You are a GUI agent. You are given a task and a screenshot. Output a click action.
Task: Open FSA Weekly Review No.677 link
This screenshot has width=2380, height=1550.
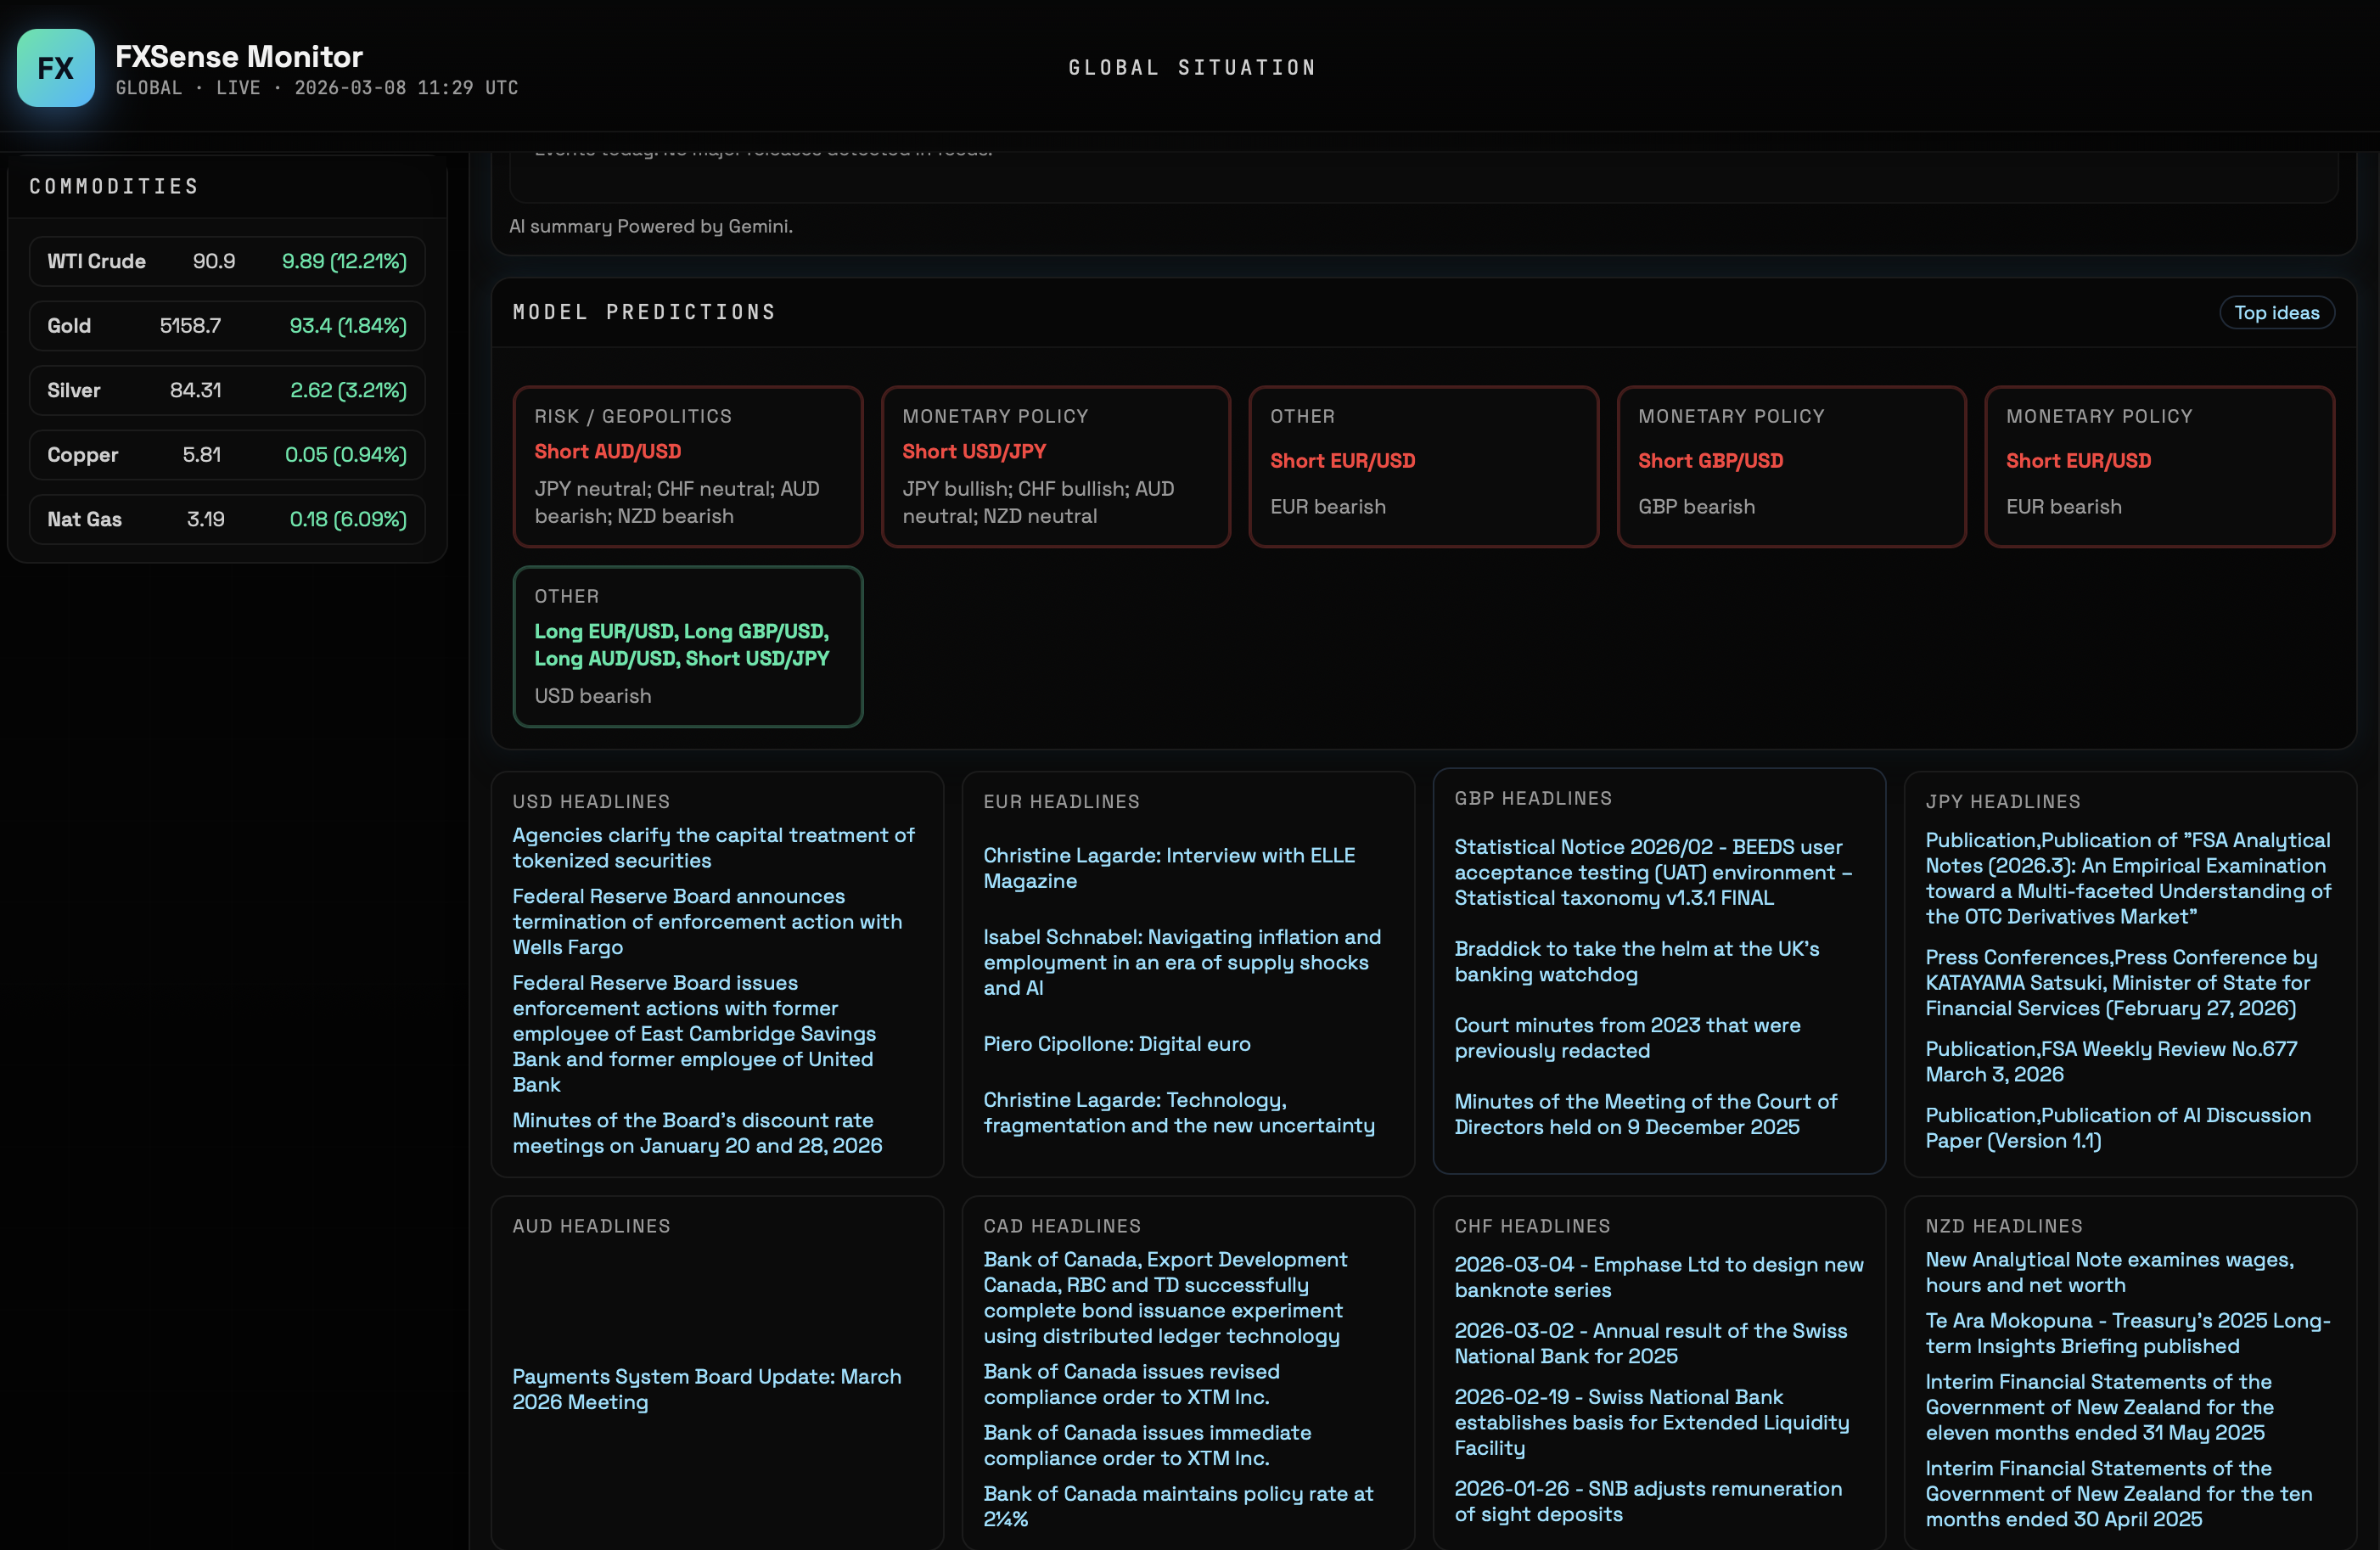2110,1061
